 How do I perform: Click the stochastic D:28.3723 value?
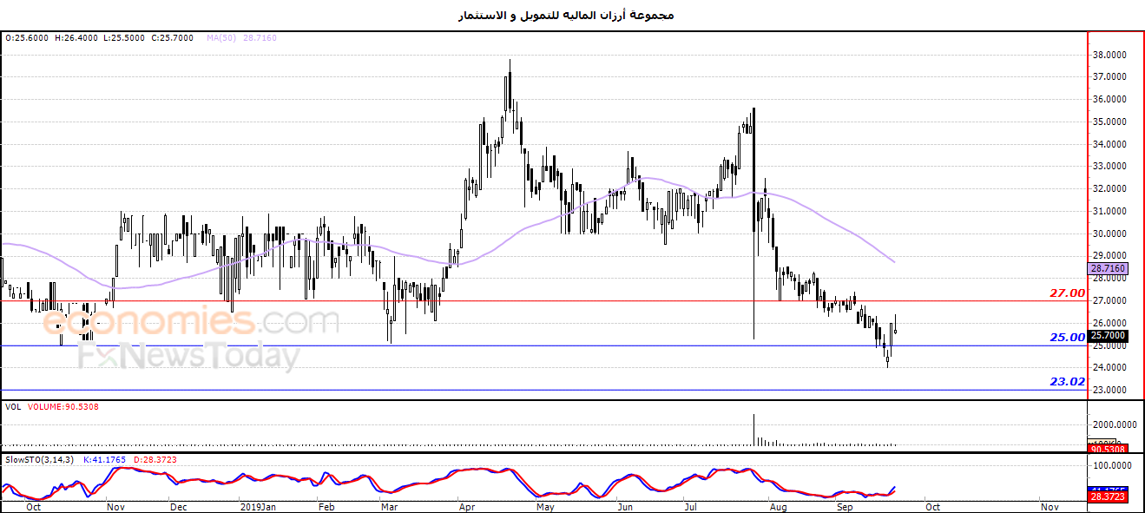[x=155, y=459]
